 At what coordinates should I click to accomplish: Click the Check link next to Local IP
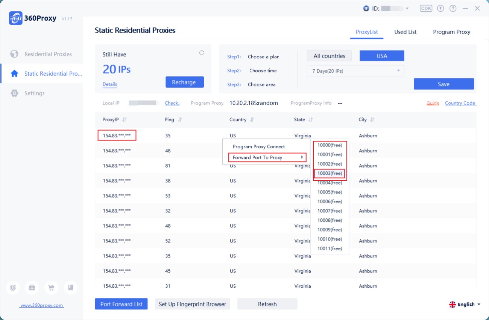click(x=172, y=103)
